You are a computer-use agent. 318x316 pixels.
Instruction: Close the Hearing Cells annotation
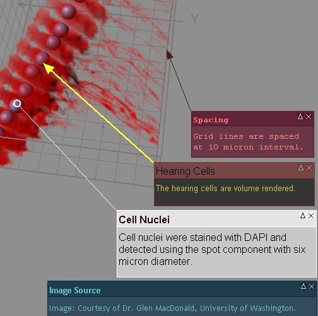click(x=309, y=168)
